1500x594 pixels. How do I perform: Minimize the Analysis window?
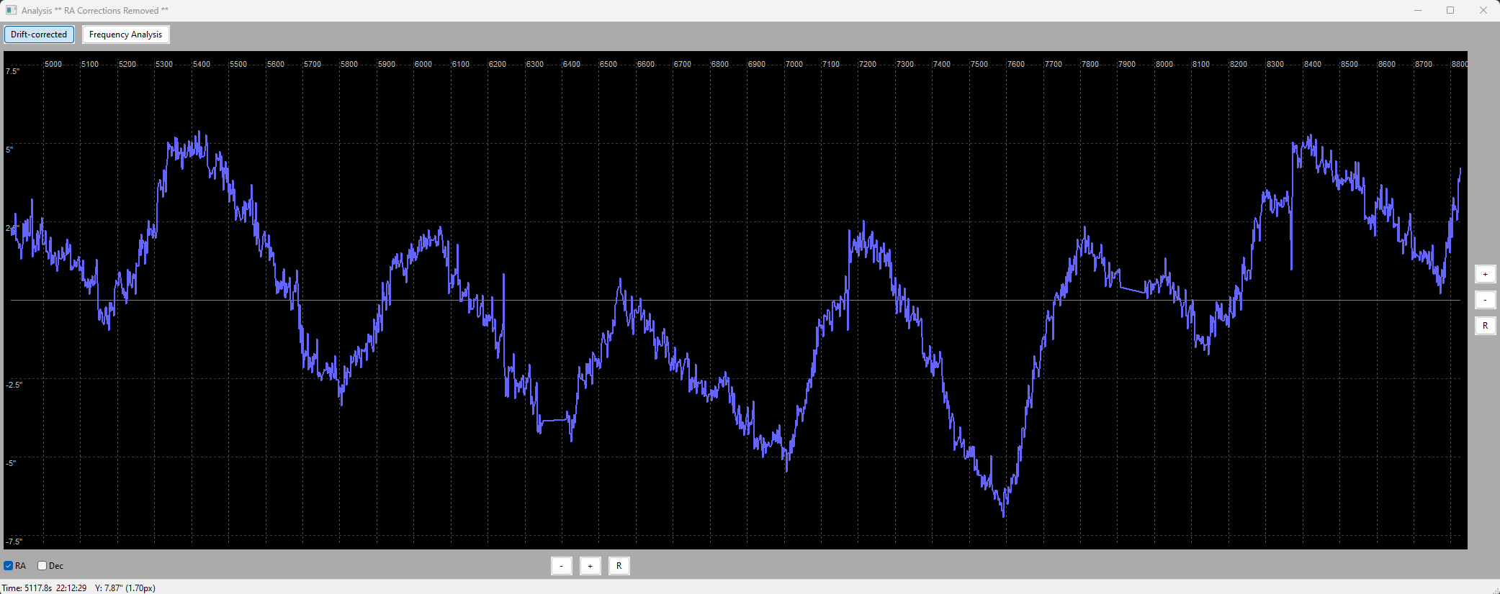click(x=1418, y=10)
